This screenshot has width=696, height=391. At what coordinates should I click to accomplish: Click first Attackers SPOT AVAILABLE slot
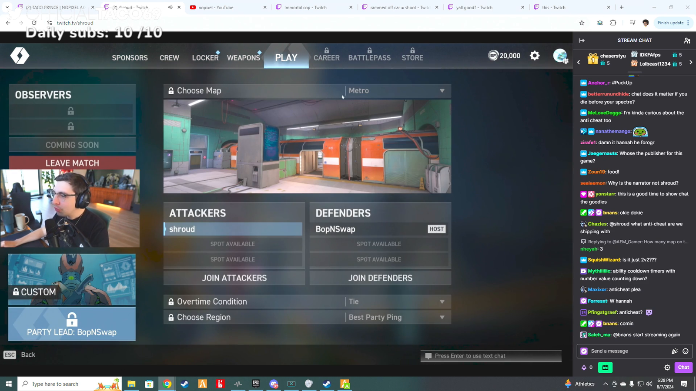coord(233,244)
